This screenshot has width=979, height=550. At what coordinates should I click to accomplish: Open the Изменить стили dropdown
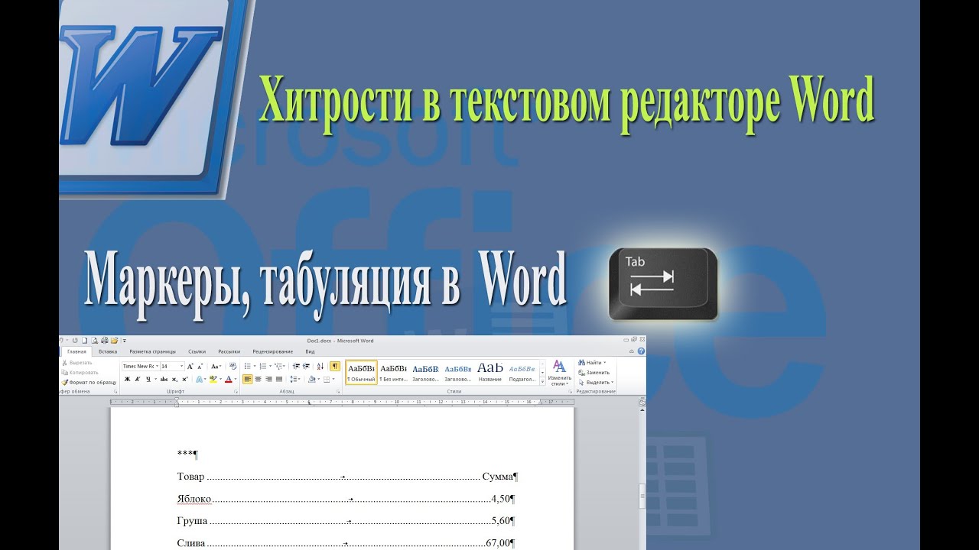pyautogui.click(x=560, y=372)
